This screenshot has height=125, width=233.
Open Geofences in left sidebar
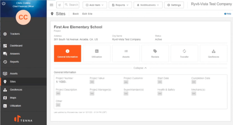click(16, 90)
